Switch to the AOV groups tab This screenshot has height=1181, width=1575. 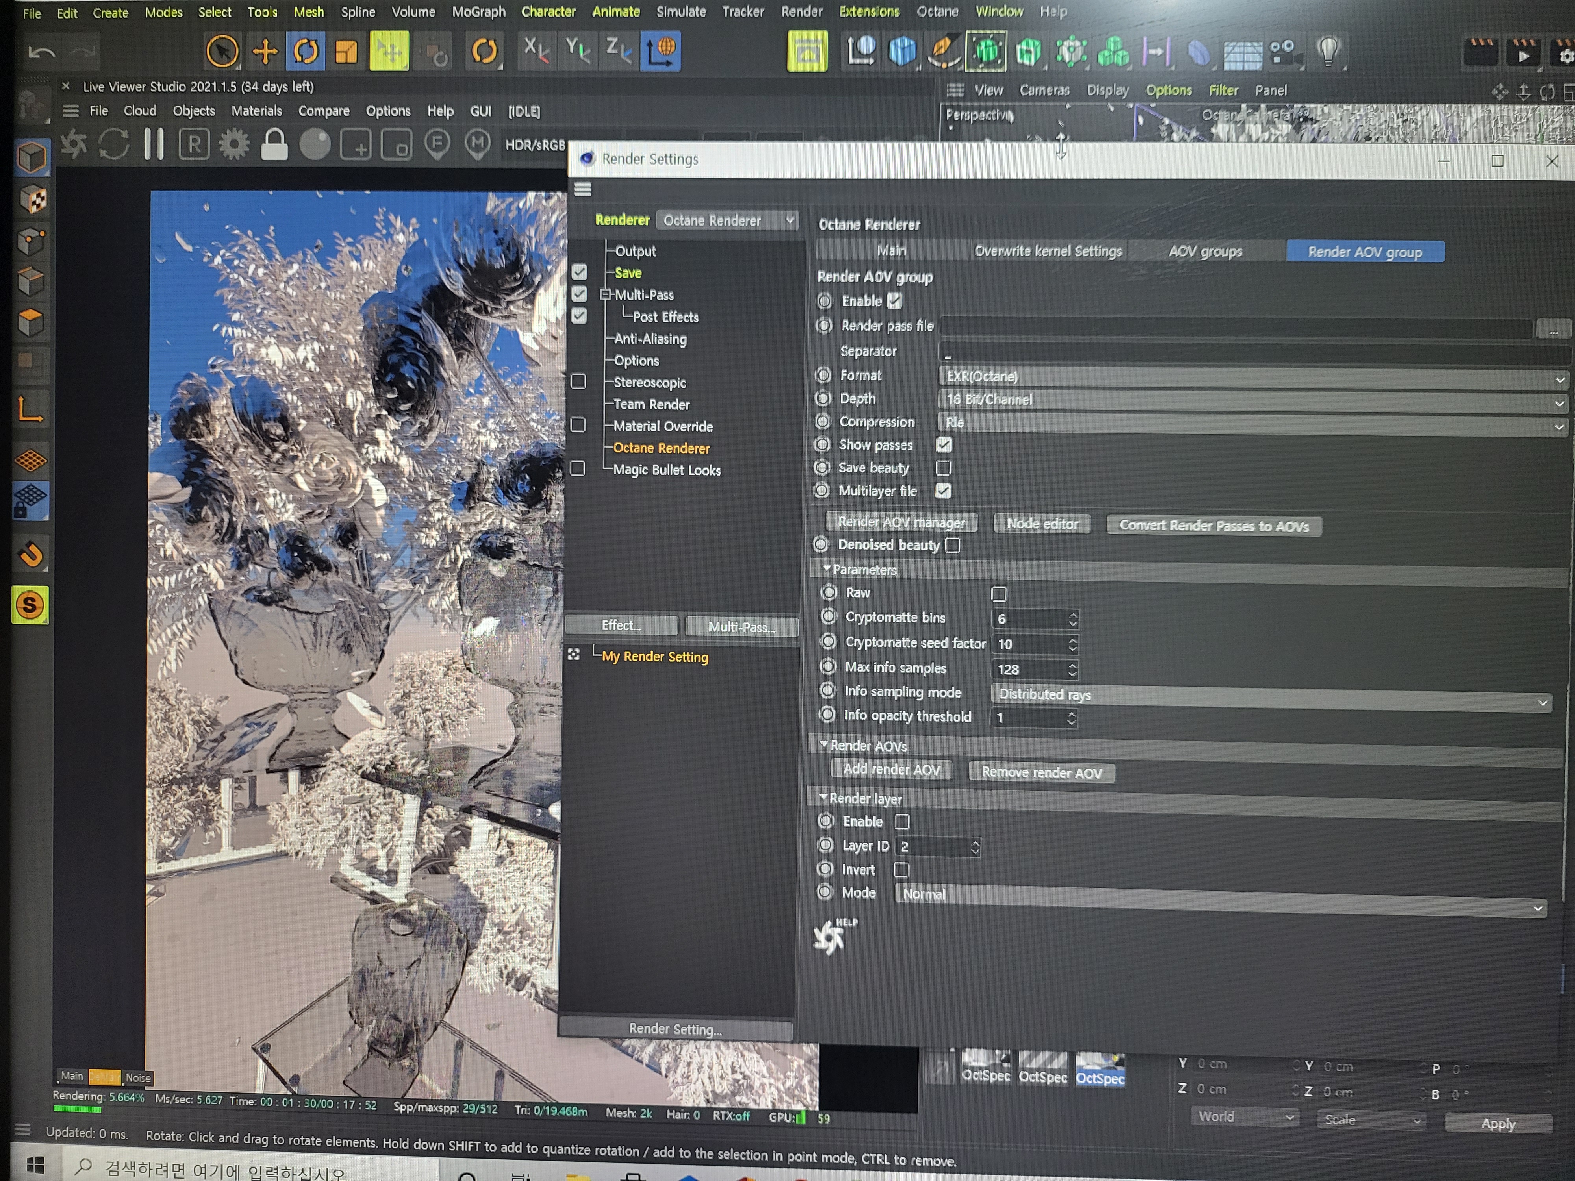(x=1205, y=251)
